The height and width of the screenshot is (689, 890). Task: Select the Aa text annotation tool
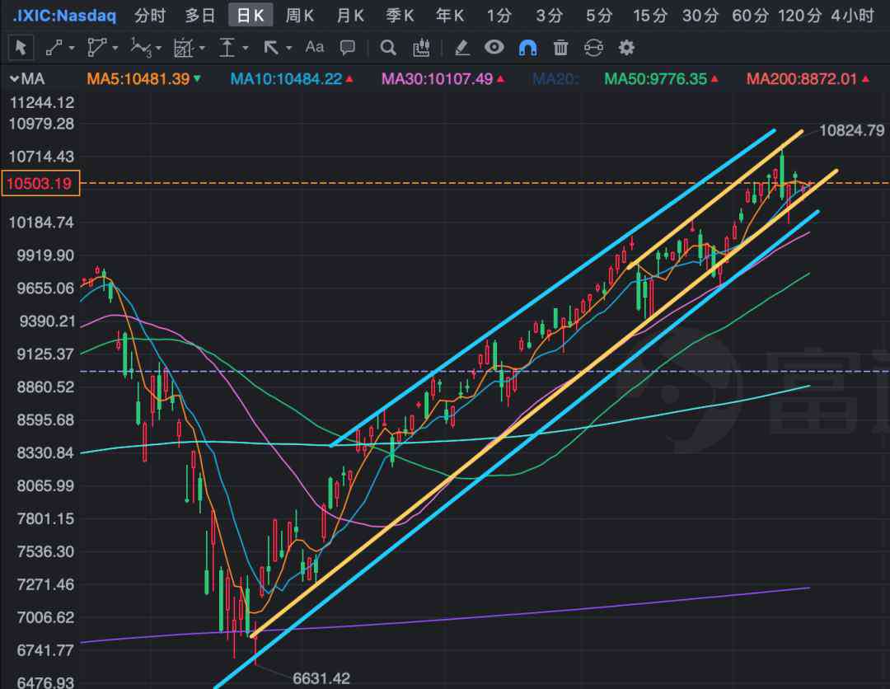pos(315,46)
